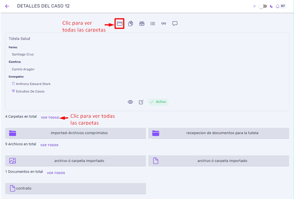Screen dimensions: 294x199
Task: Select the Santiago Cruz party name
Action: 23,54
